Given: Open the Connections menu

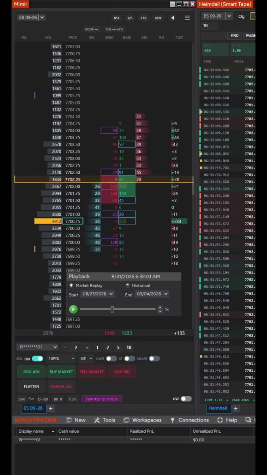Looking at the screenshot, I should coord(189,420).
